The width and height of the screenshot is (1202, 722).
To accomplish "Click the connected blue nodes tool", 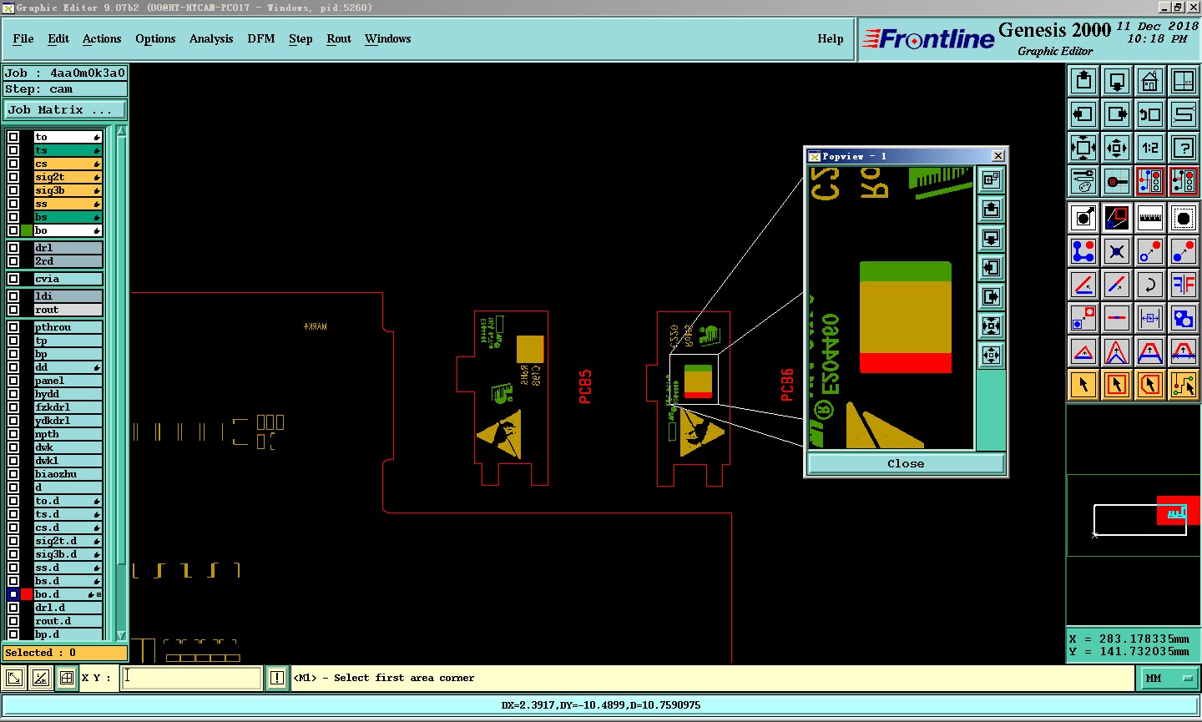I will click(1083, 251).
